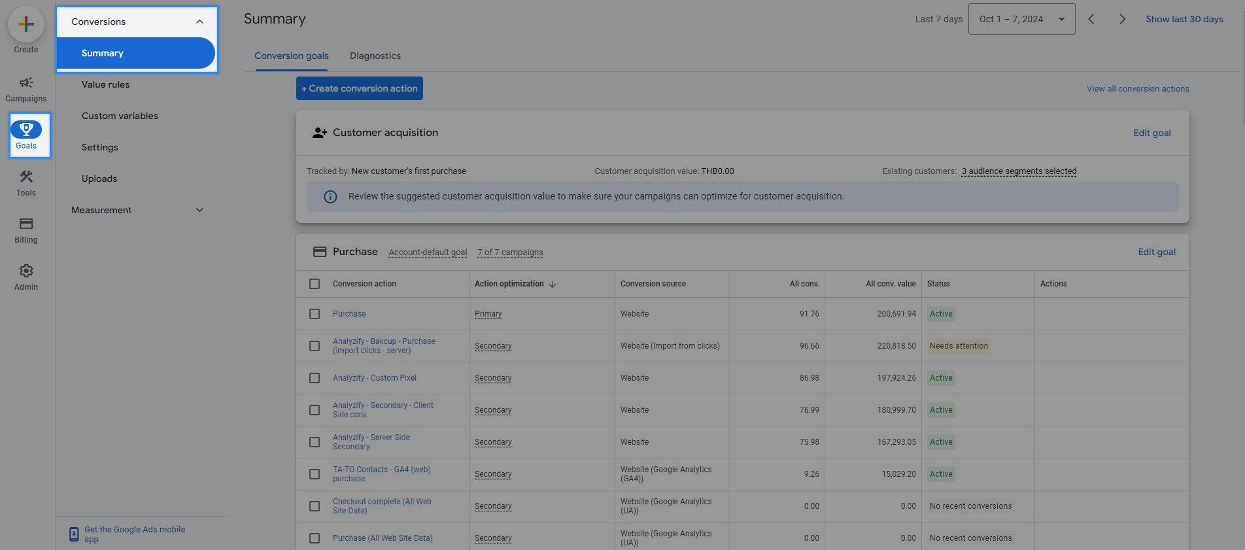Open Settings in side menu
This screenshot has width=1245, height=550.
pyautogui.click(x=99, y=147)
